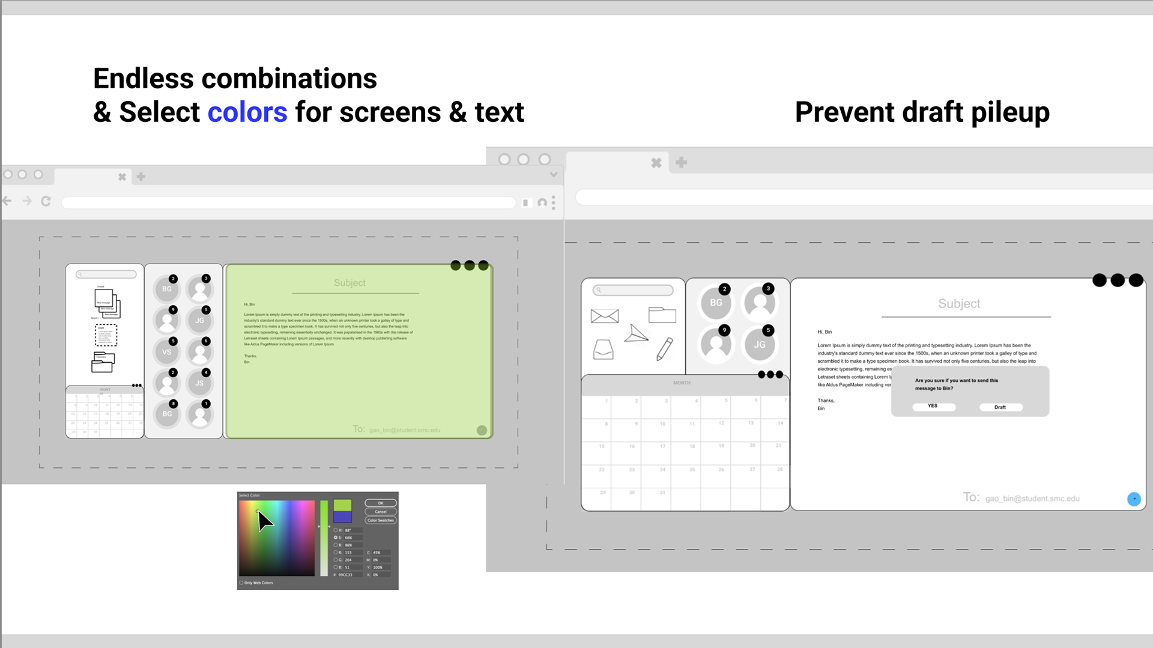This screenshot has height=648, width=1153.
Task: Open a new tab in right browser mockup
Action: pyautogui.click(x=681, y=162)
